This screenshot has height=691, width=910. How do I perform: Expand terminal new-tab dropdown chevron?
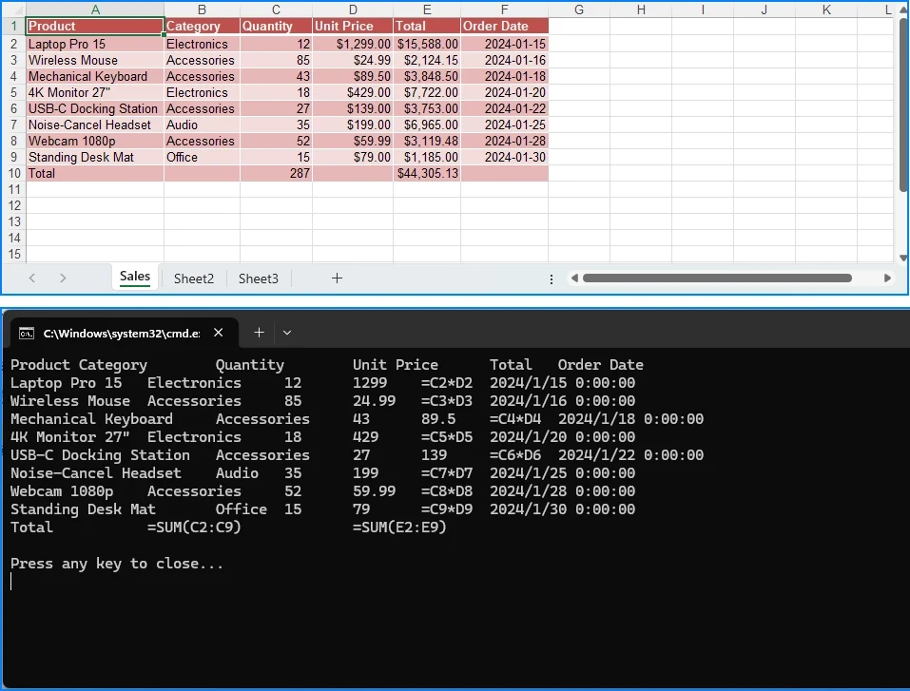tap(287, 333)
